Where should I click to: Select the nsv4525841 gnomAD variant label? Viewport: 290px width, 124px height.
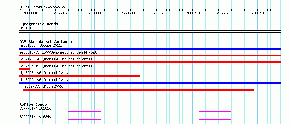56,66
